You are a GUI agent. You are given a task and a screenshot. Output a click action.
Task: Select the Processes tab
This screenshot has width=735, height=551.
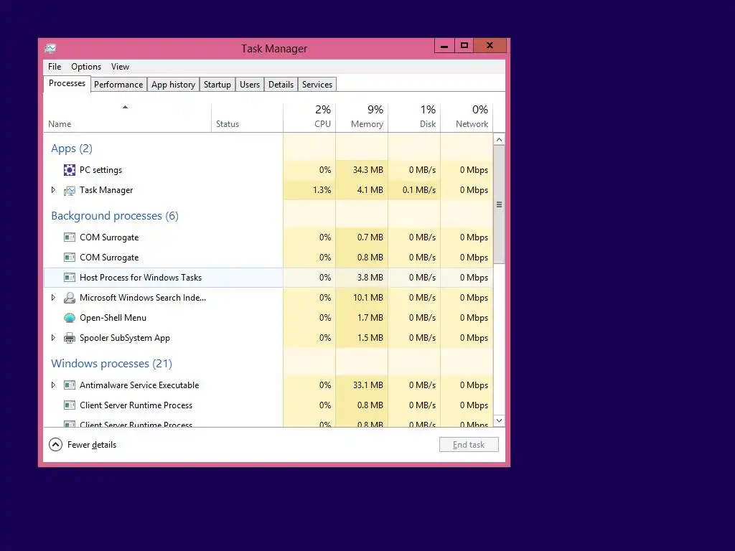coord(67,83)
